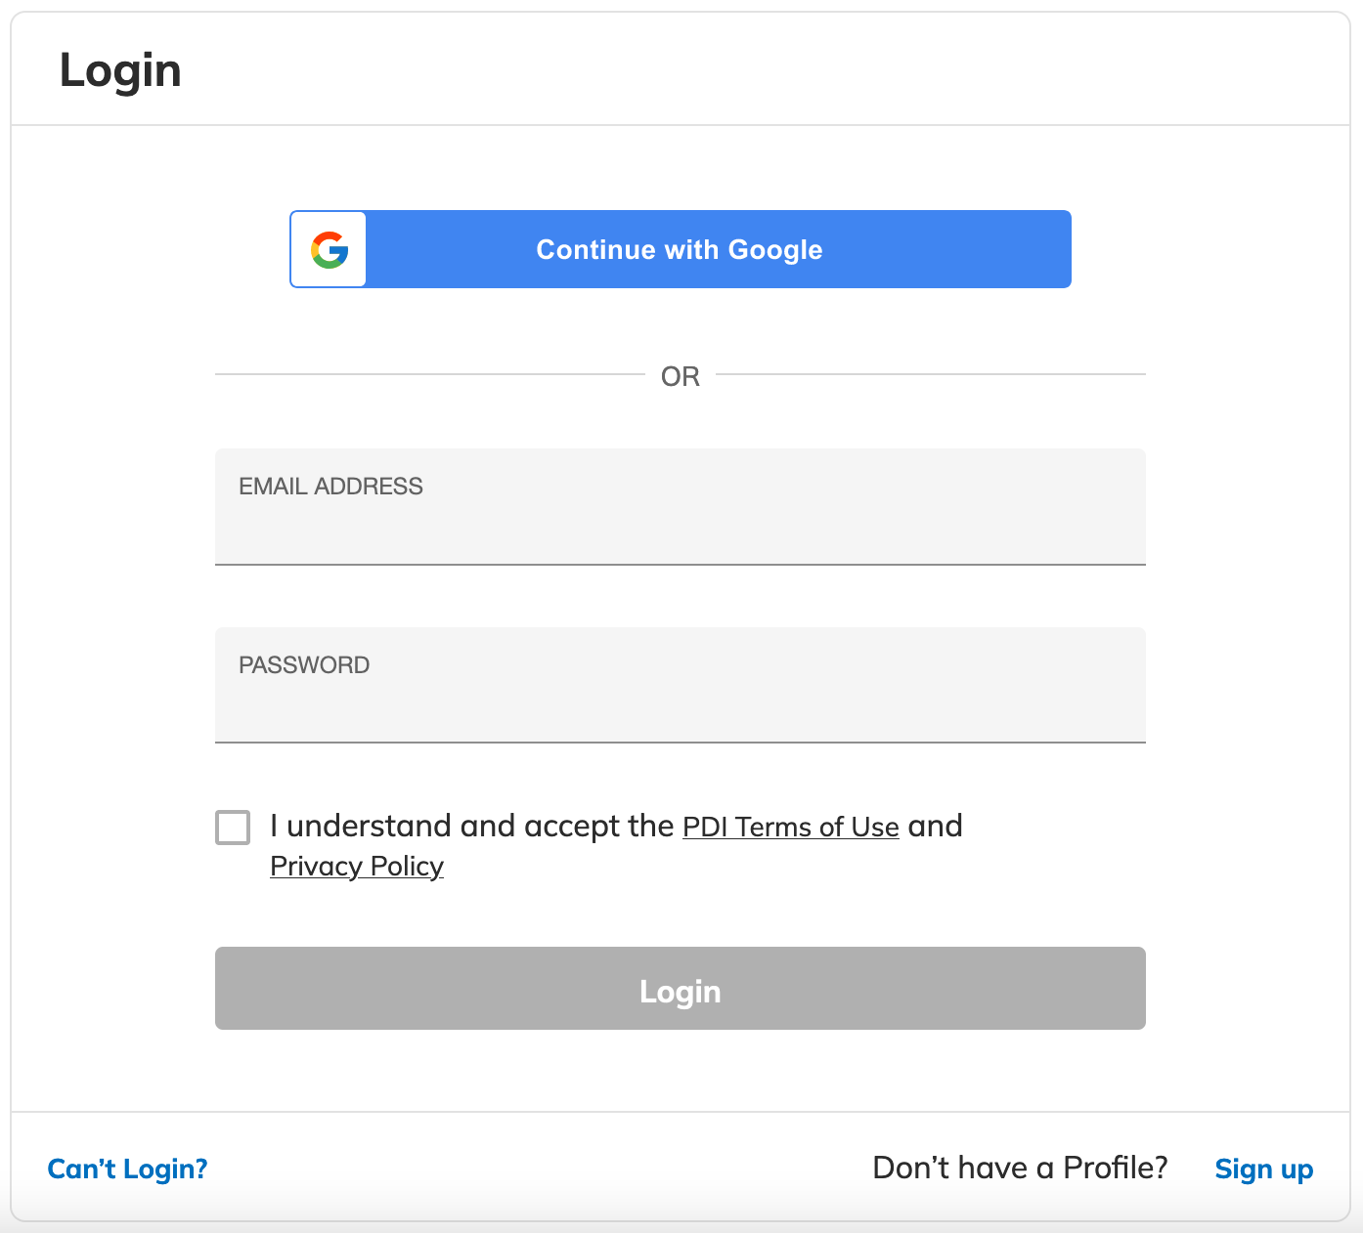The image size is (1363, 1233).
Task: Click the grayed-out Login button
Action: coord(681,989)
